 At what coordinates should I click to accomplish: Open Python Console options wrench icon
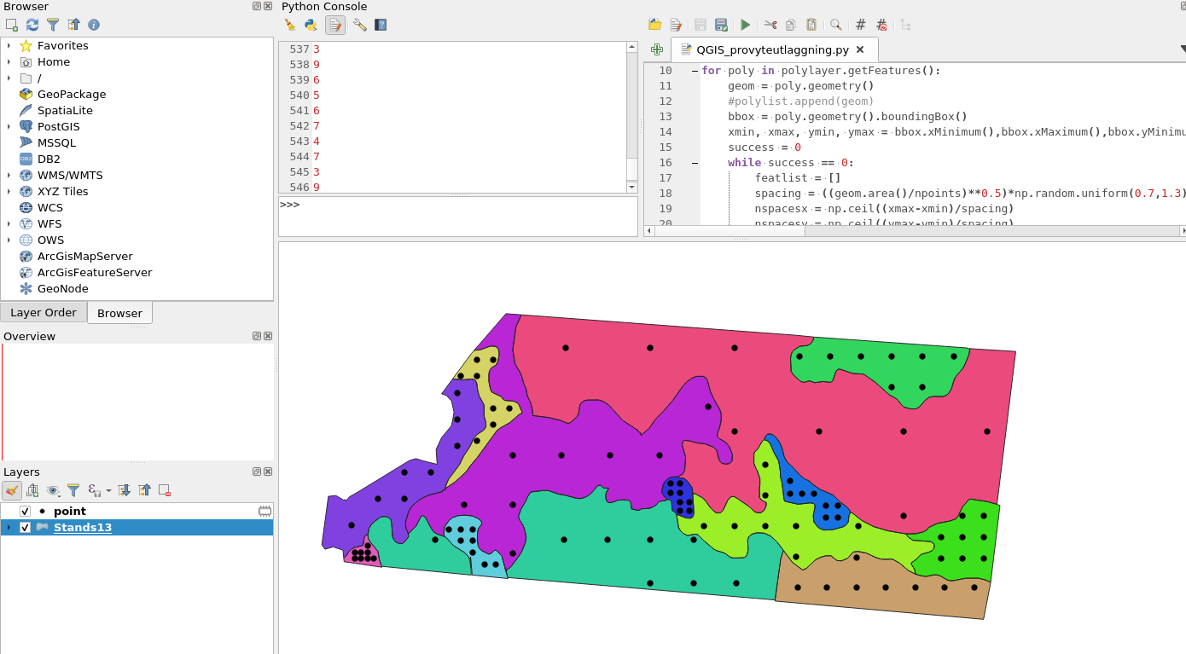click(x=360, y=25)
